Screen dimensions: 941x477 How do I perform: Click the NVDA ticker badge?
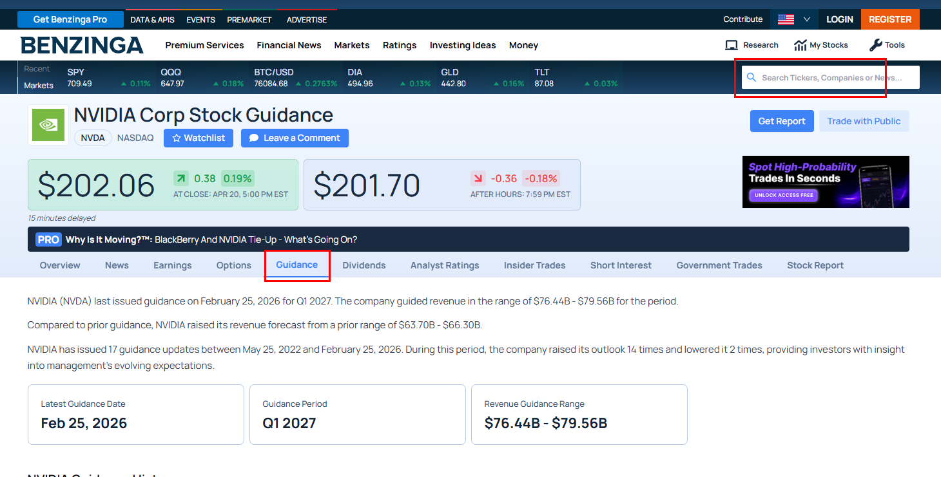click(x=93, y=138)
